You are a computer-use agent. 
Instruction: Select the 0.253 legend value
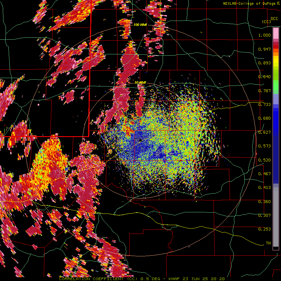click(x=264, y=229)
